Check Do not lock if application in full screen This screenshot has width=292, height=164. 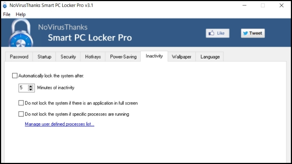tap(21, 103)
